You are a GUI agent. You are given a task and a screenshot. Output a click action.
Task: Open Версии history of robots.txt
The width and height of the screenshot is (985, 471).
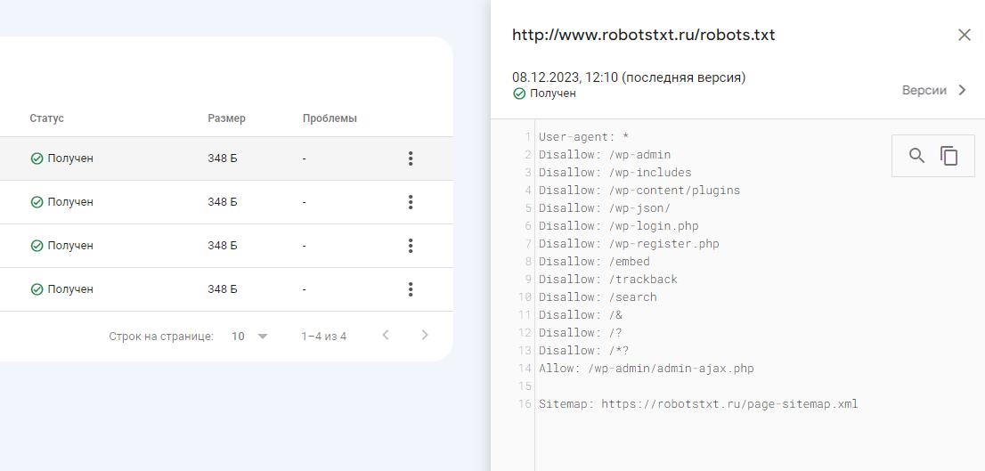click(934, 91)
